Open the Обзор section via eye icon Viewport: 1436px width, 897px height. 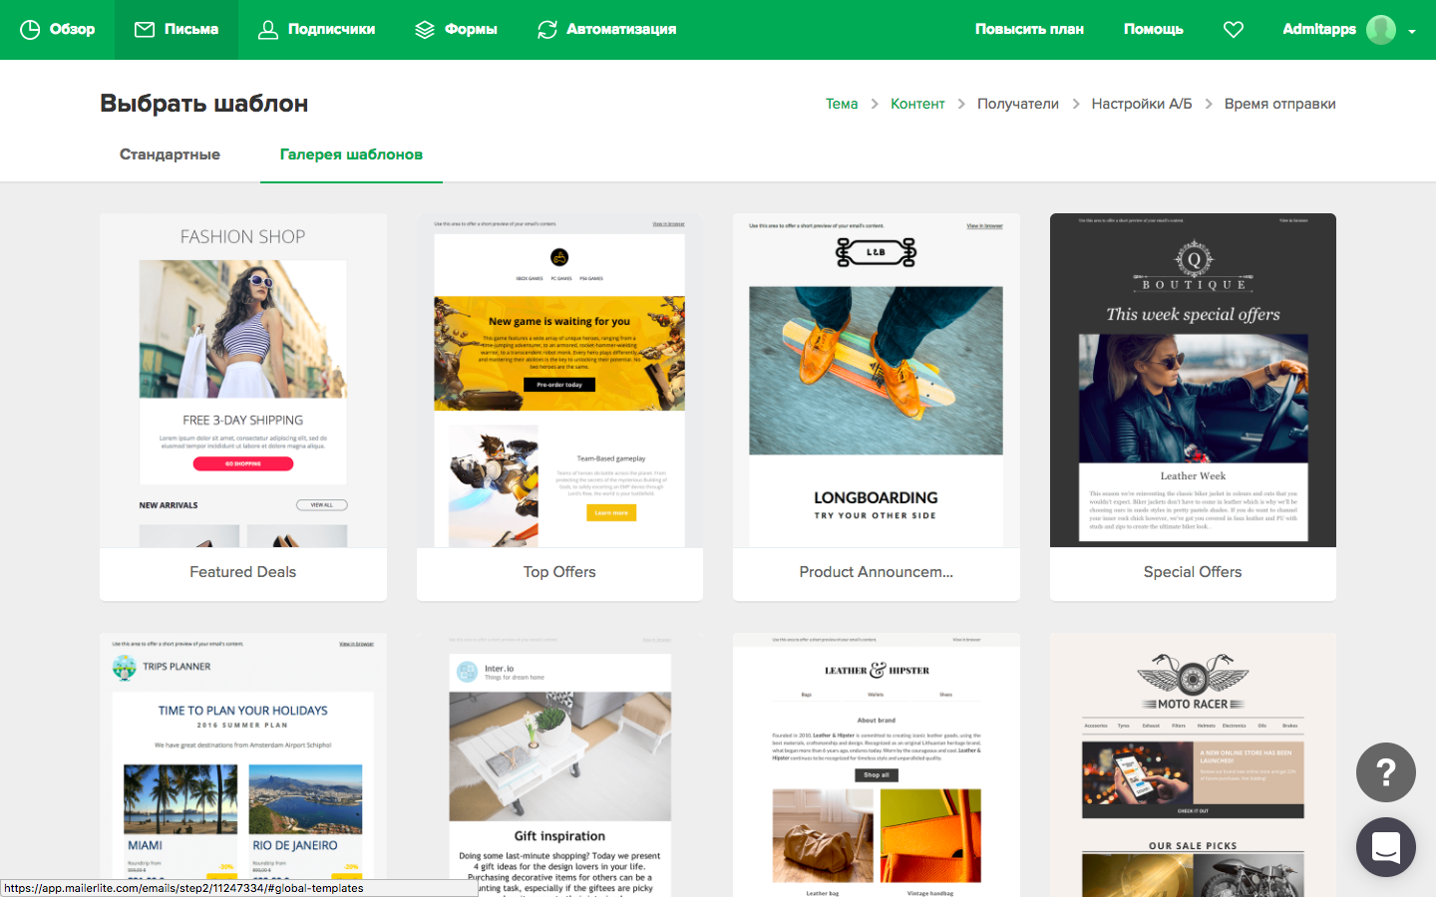click(x=31, y=29)
